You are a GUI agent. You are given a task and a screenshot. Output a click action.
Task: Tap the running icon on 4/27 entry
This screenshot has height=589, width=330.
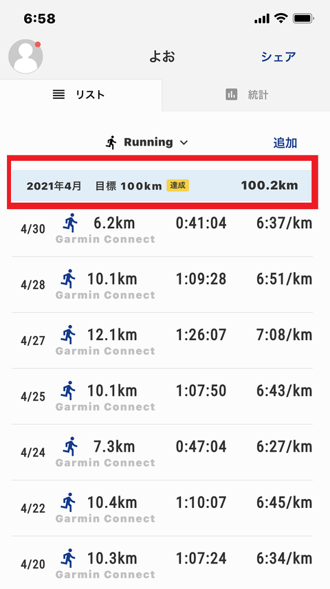pyautogui.click(x=68, y=334)
